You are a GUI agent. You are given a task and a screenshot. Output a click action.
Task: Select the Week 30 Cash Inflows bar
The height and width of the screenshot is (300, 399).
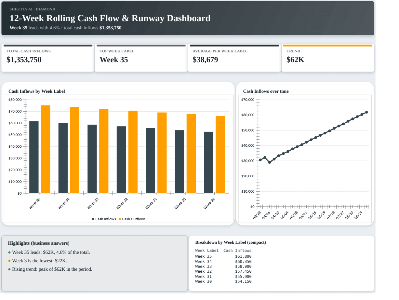click(180, 162)
